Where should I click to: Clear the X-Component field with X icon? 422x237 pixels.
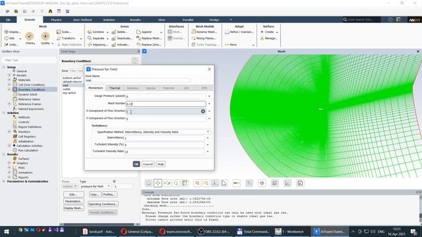[x=203, y=111]
